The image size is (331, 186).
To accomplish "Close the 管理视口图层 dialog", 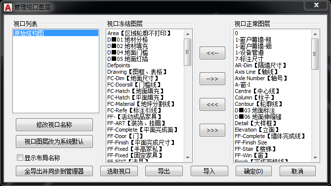I will coord(316,5).
